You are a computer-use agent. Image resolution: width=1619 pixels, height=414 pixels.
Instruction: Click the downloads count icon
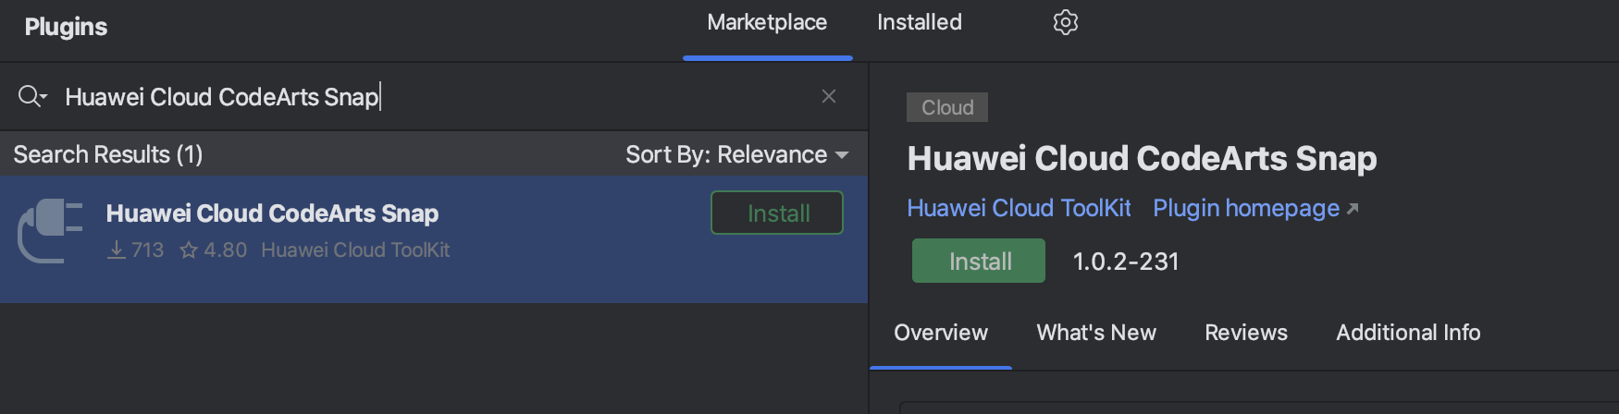[117, 250]
